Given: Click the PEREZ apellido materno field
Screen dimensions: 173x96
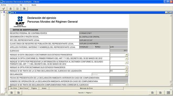Looking at the screenshot, I should pos(102,47).
